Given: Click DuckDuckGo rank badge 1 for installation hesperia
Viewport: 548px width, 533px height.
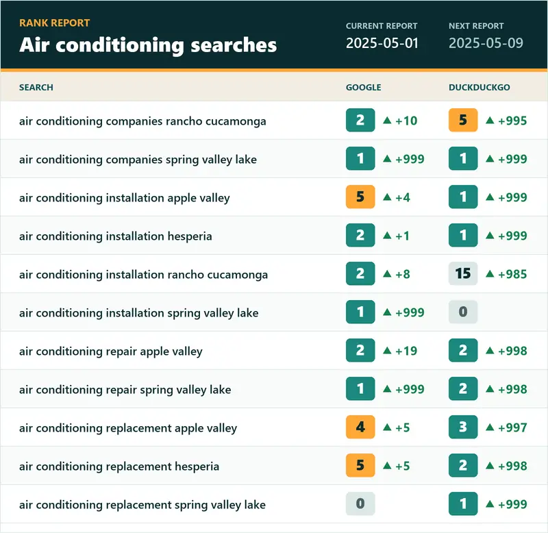Looking at the screenshot, I should pyautogui.click(x=463, y=235).
